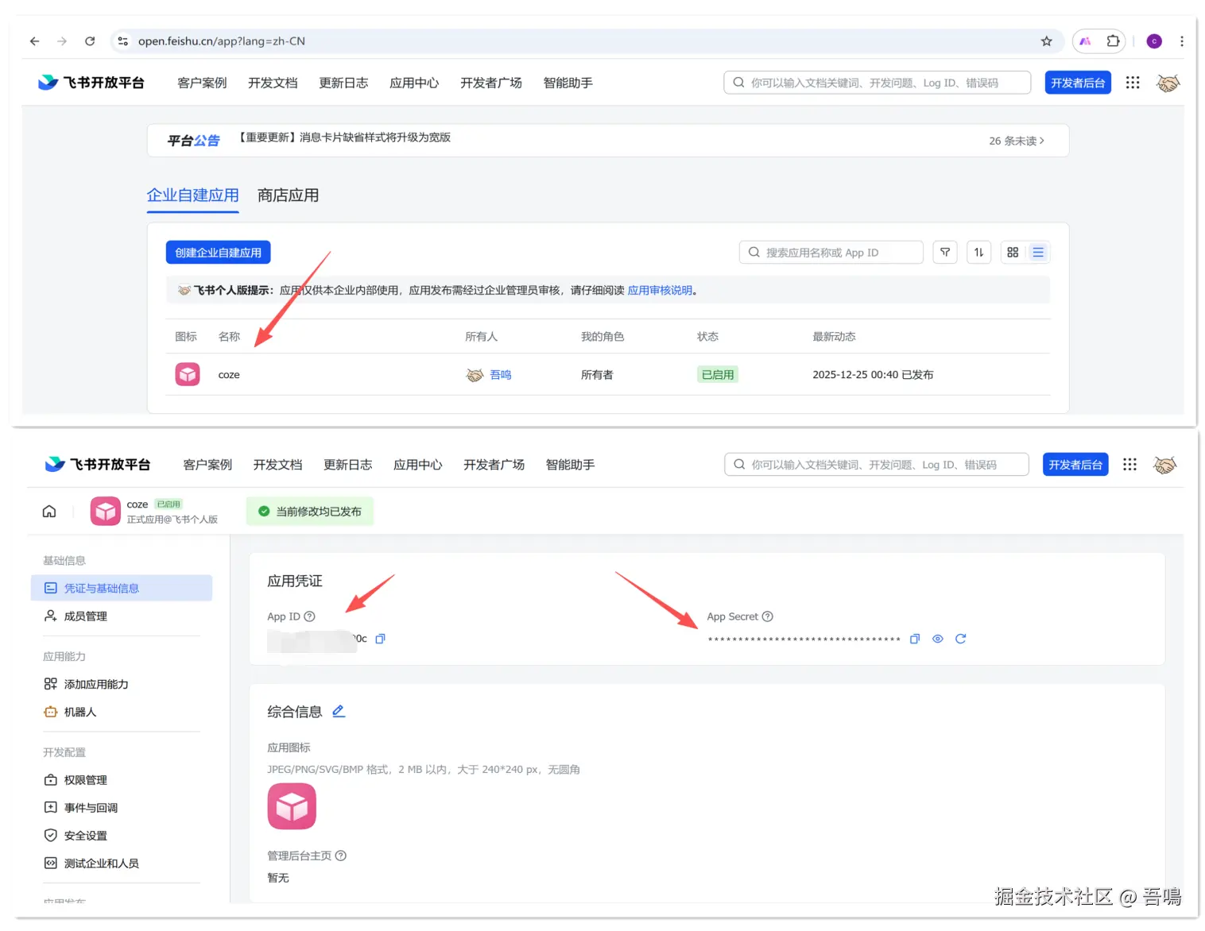Image resolution: width=1205 pixels, height=931 pixels.
Task: Open 应用中心 in top window
Action: (x=414, y=83)
